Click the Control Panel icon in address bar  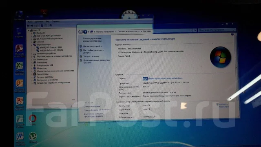point(91,32)
